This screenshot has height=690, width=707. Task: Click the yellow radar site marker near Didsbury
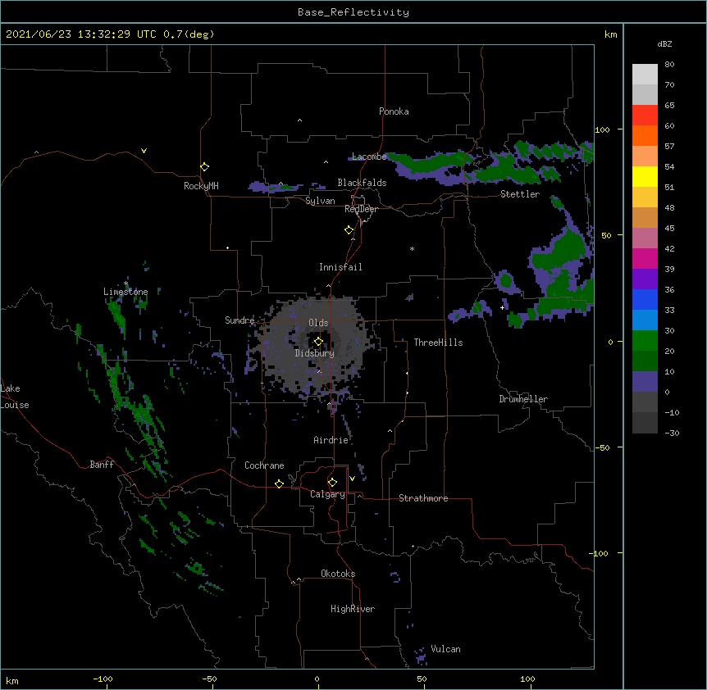click(x=318, y=341)
